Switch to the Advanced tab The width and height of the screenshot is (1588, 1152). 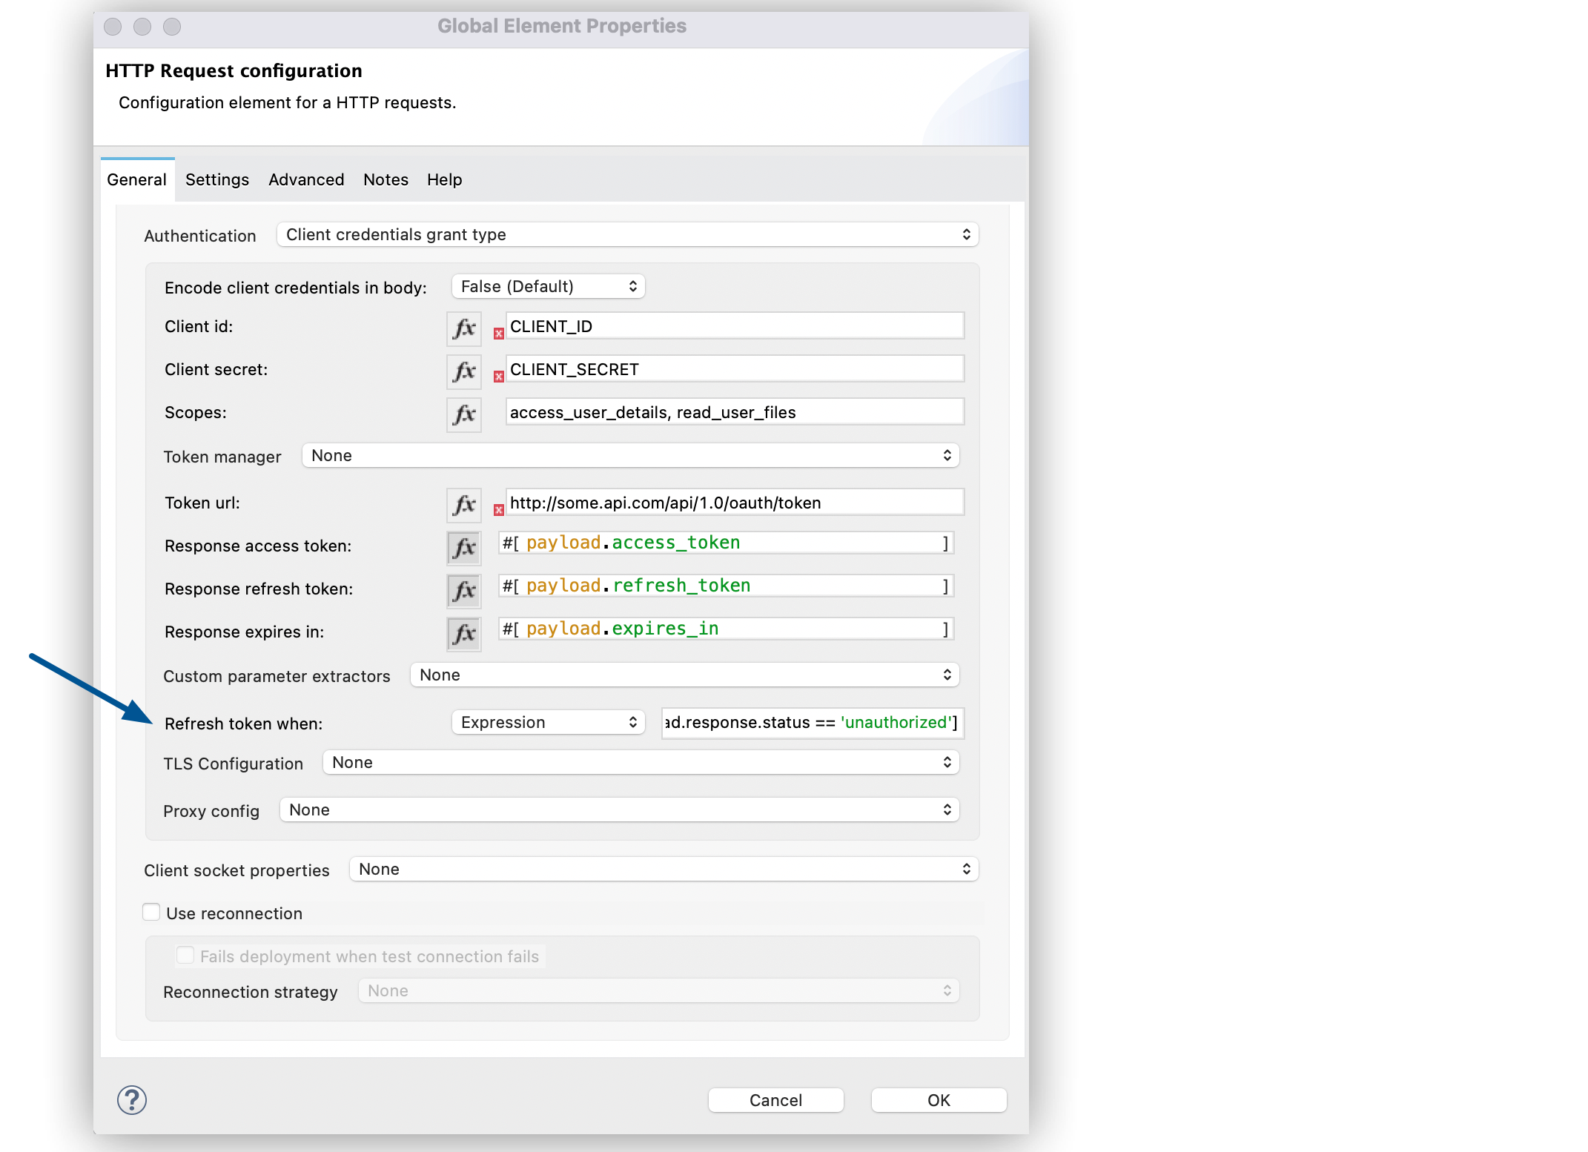coord(305,179)
